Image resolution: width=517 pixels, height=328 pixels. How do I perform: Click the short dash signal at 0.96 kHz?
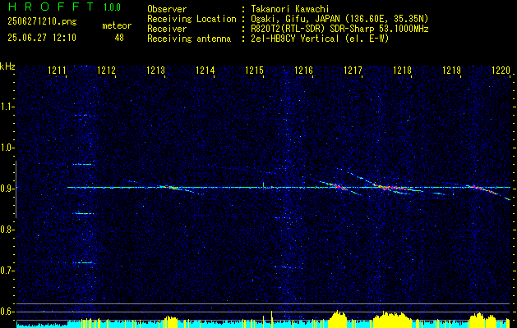point(83,164)
